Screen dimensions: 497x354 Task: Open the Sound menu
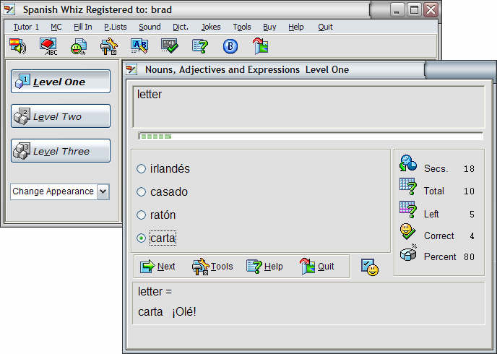click(150, 27)
